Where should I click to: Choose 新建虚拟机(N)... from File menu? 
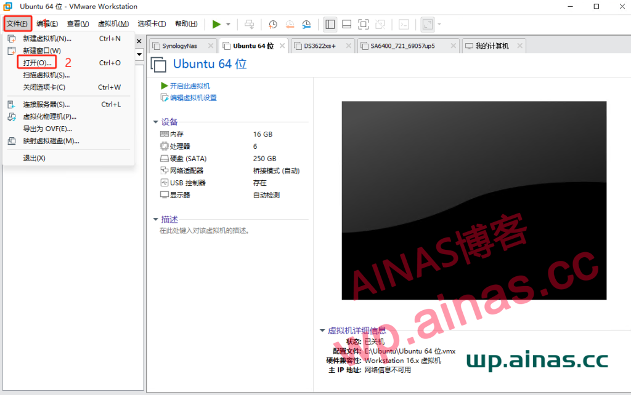[x=68, y=39]
